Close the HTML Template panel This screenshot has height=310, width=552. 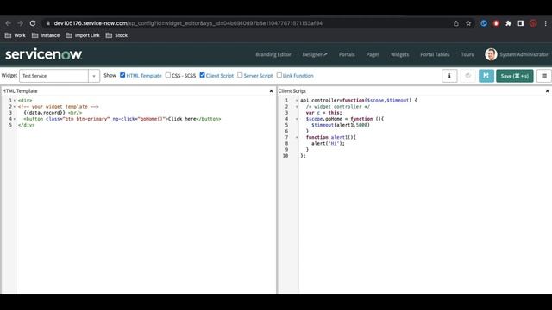click(x=271, y=91)
